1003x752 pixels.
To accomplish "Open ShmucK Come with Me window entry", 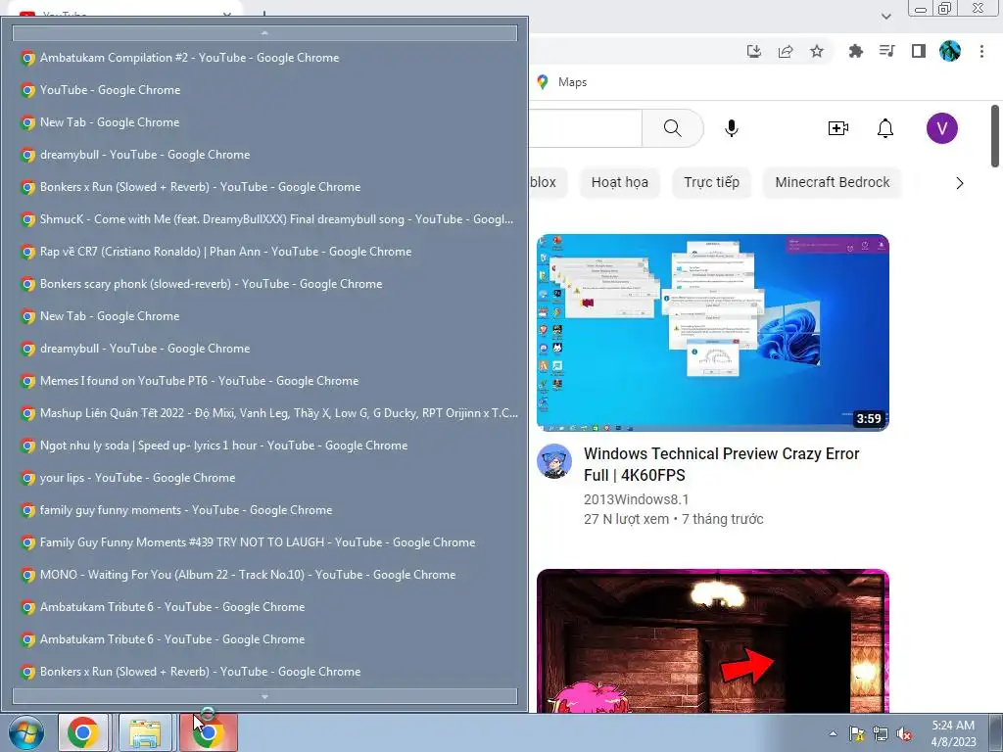I will 264,219.
